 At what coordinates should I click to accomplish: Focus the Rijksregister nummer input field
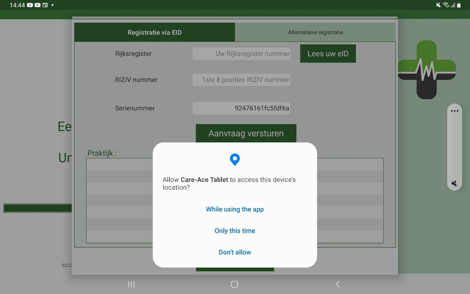(241, 54)
